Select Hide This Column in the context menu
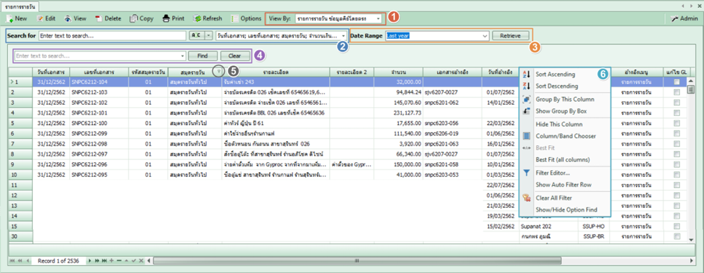Image resolution: width=704 pixels, height=273 pixels. click(558, 124)
